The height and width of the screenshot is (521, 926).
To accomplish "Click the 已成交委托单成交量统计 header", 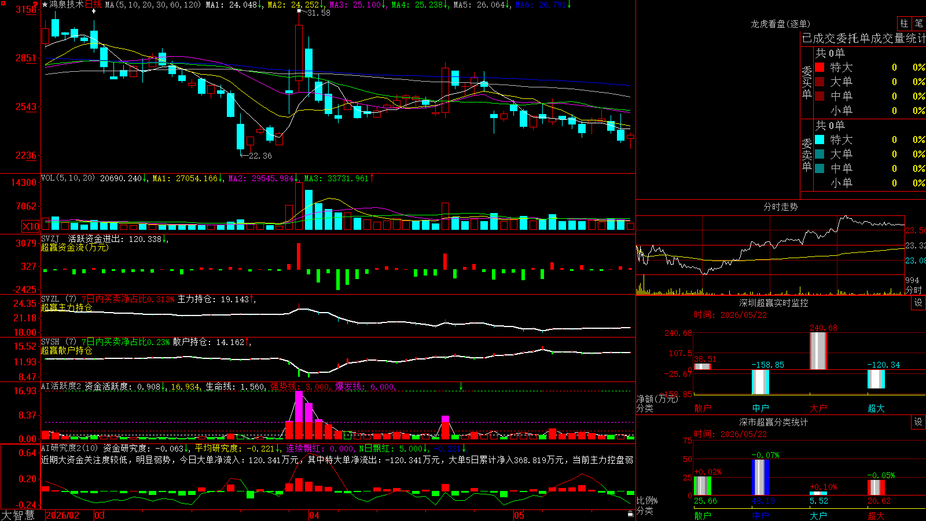I will coord(863,38).
